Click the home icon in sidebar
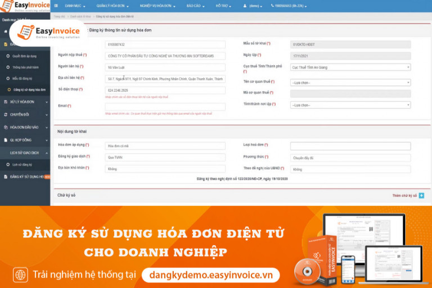This screenshot has height=288, width=432. 6,31
